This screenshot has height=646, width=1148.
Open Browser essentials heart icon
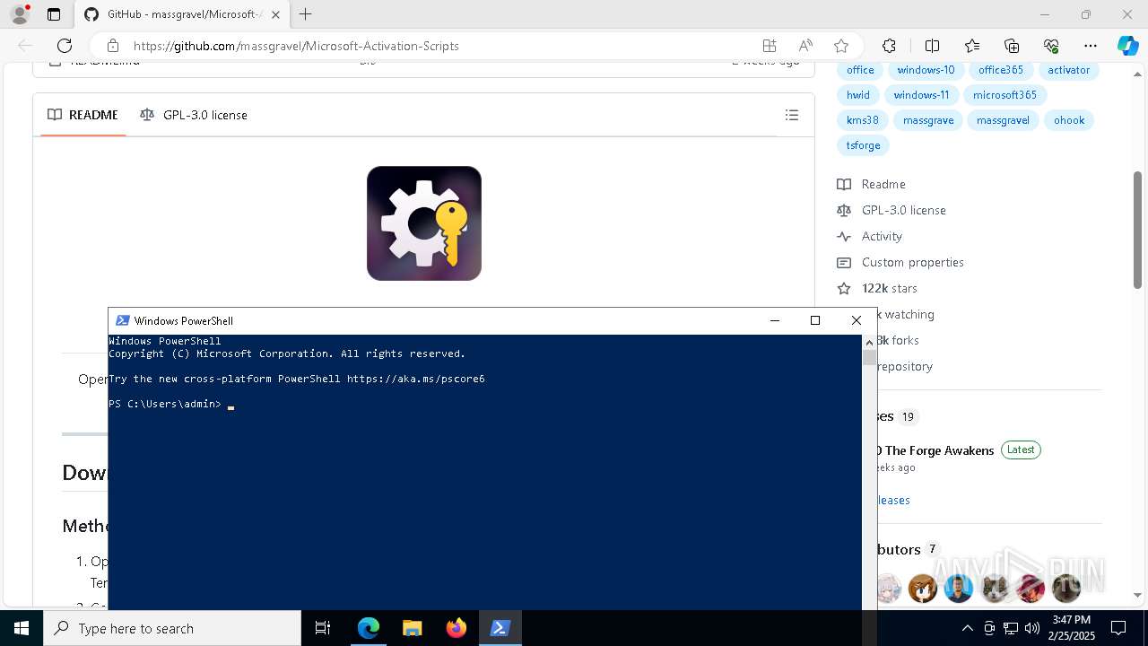pyautogui.click(x=1051, y=46)
